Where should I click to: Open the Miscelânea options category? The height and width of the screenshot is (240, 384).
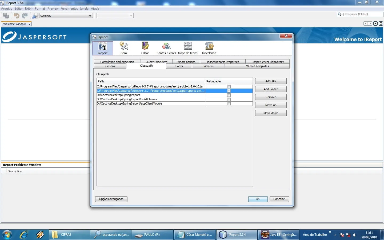click(x=209, y=48)
